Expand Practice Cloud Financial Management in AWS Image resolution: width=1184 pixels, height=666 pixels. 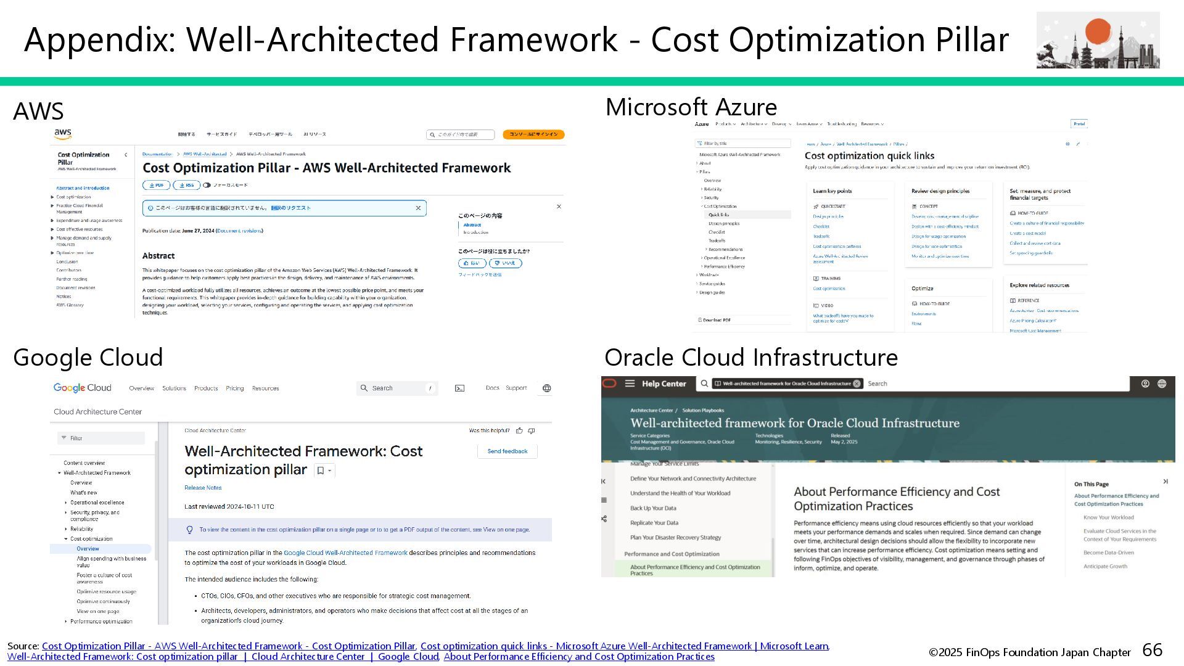(x=52, y=206)
